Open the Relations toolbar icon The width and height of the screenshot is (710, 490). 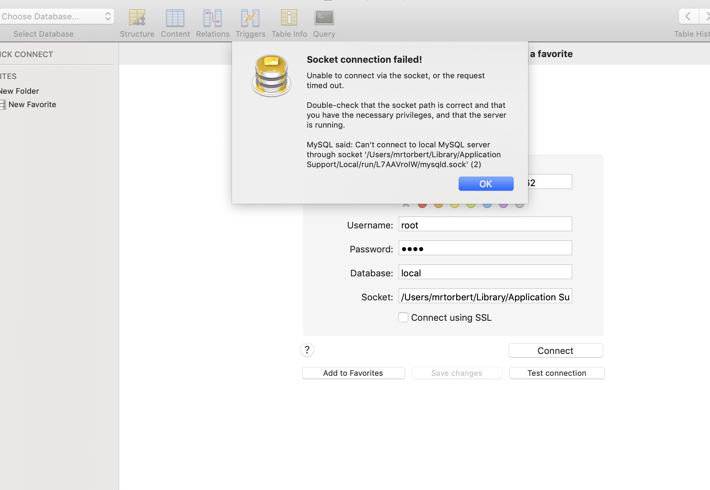point(213,18)
